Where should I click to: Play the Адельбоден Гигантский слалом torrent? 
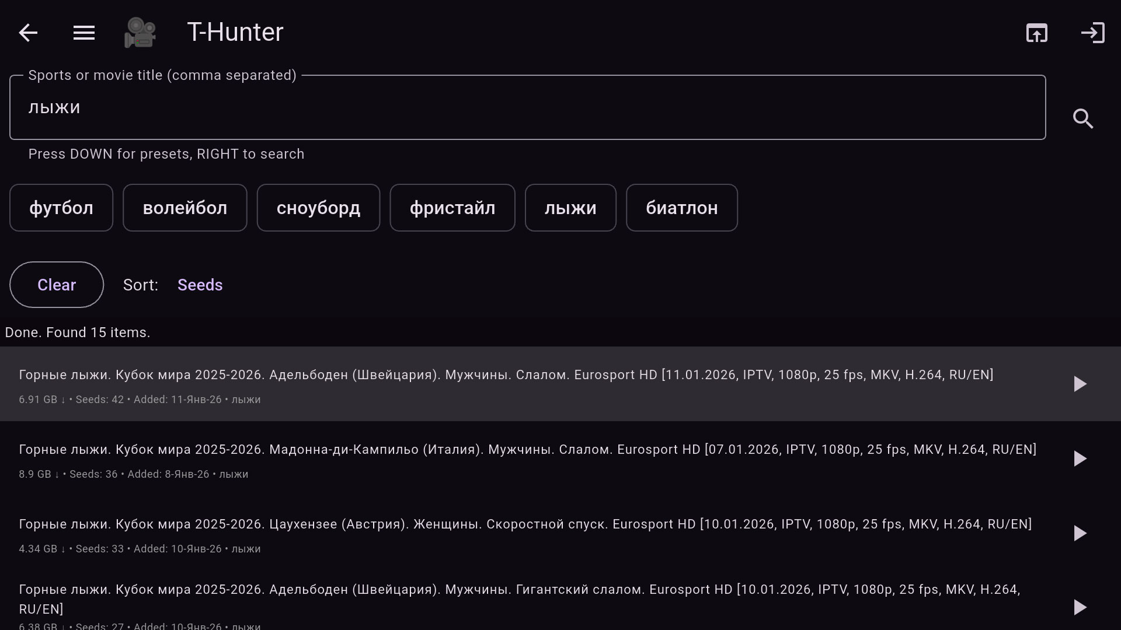pos(1080,607)
